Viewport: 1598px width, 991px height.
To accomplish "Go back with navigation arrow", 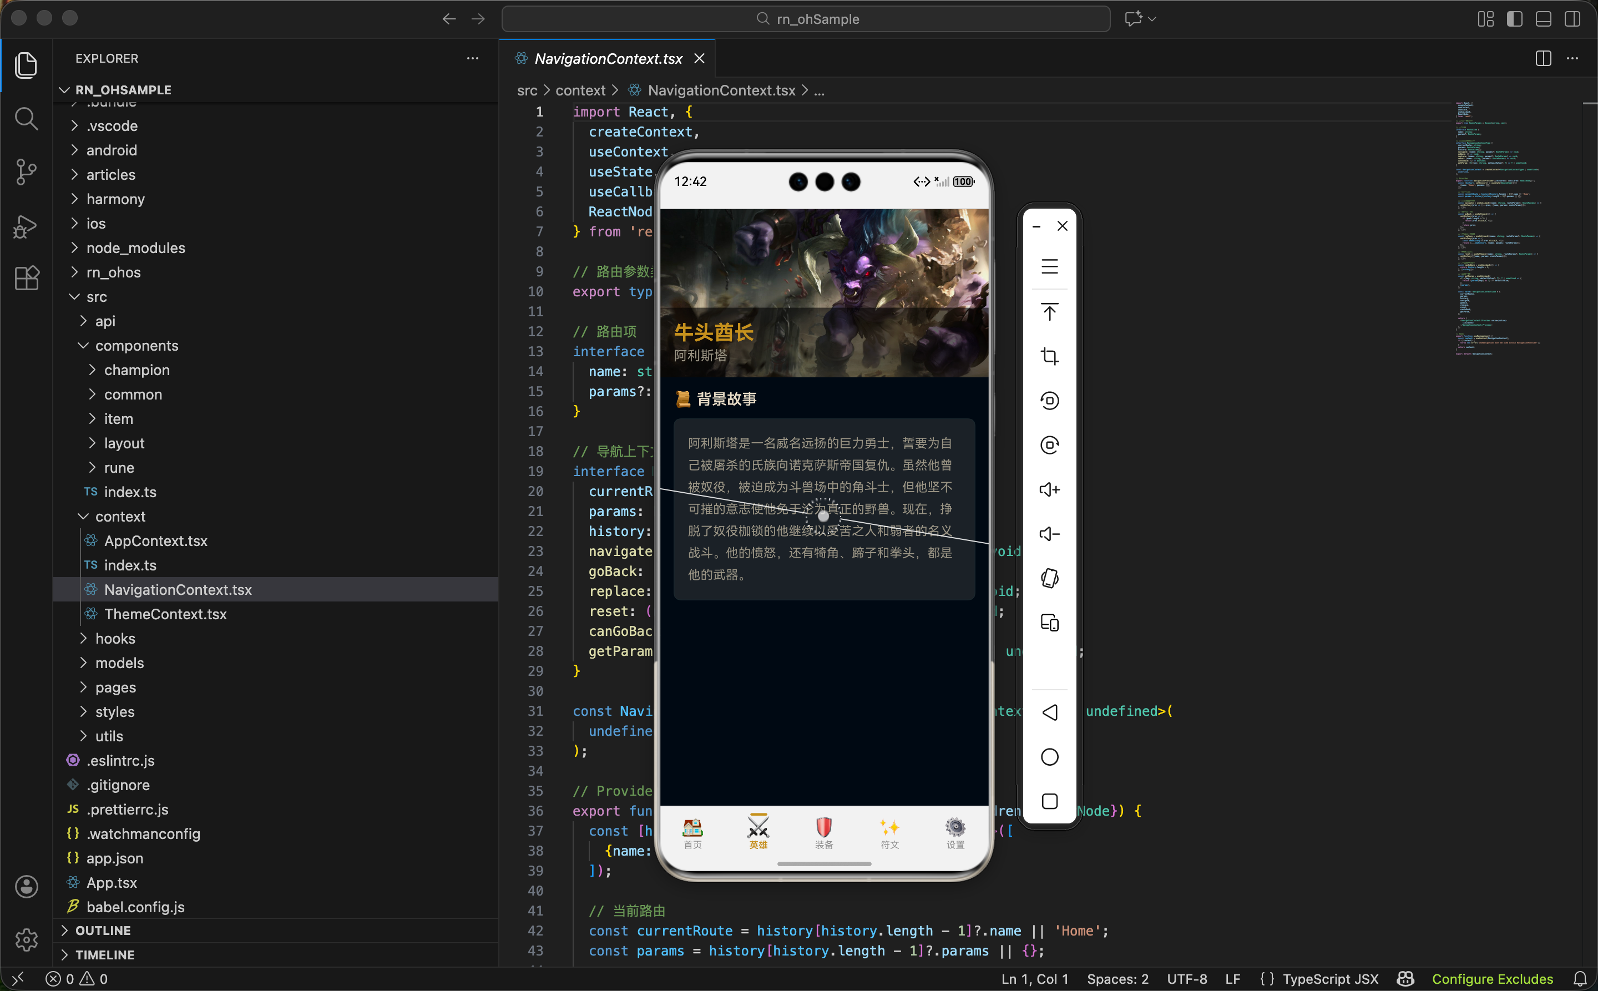I will (x=449, y=19).
